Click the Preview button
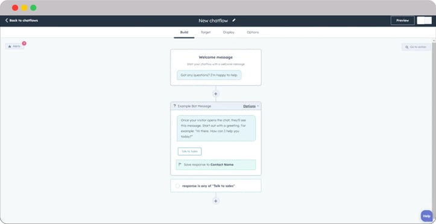The width and height of the screenshot is (436, 224). pyautogui.click(x=402, y=21)
